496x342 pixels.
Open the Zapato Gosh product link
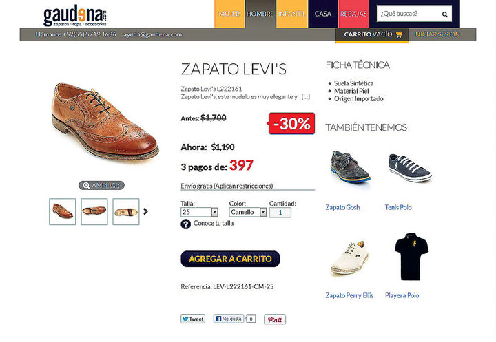pyautogui.click(x=342, y=207)
